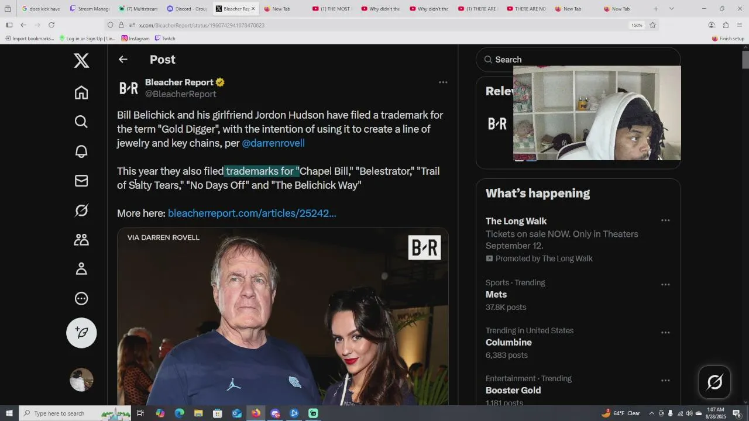Open Twitch bookmark
The image size is (749, 421).
click(x=165, y=38)
